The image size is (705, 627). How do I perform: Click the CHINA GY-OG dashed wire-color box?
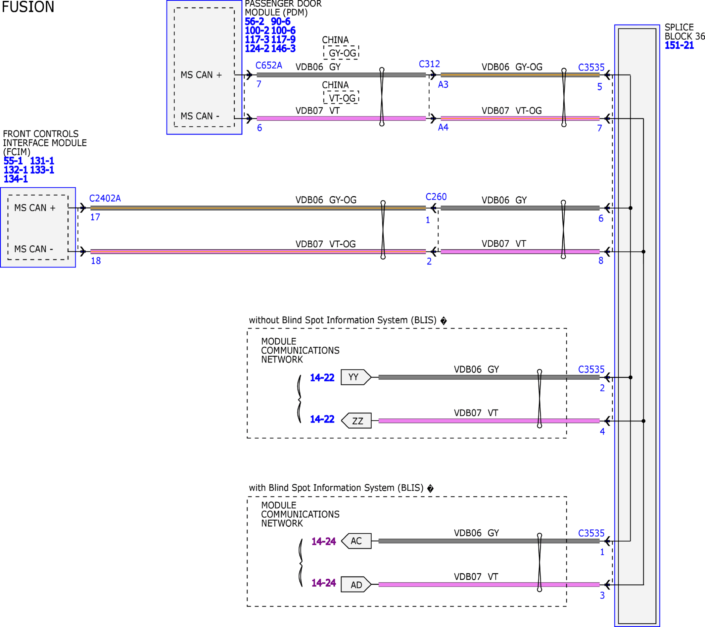click(341, 53)
